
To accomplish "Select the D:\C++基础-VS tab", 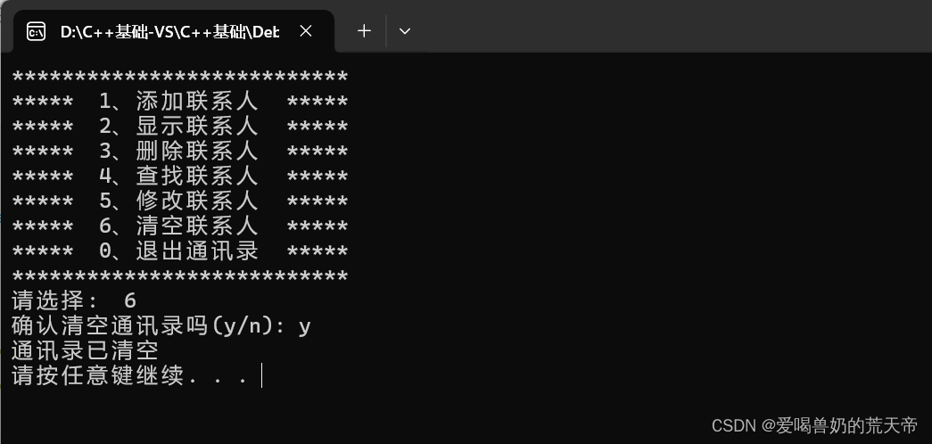I will [x=169, y=32].
